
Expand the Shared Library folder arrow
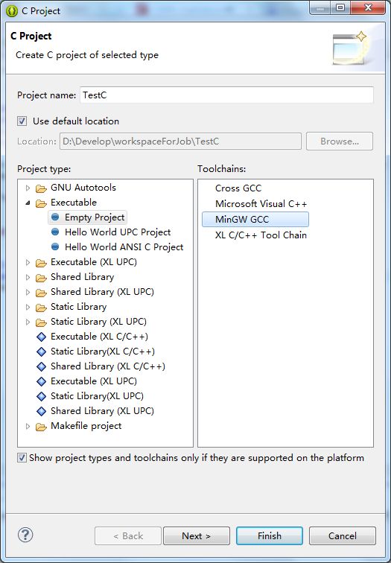point(28,277)
